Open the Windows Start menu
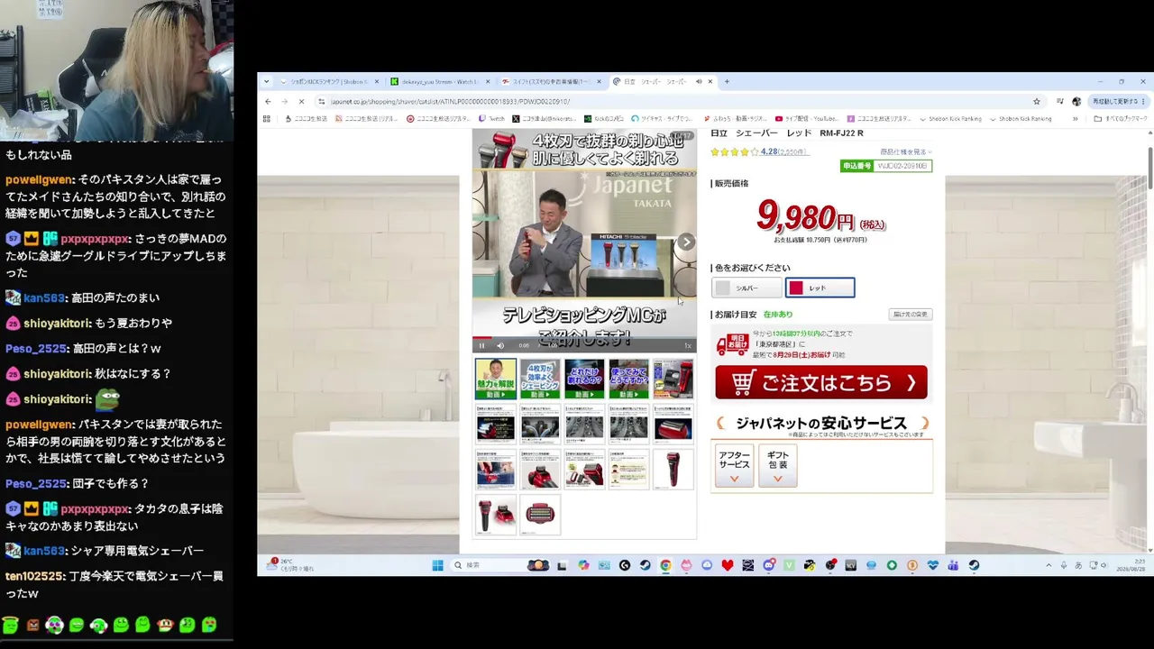Image resolution: width=1154 pixels, height=649 pixels. tap(437, 565)
